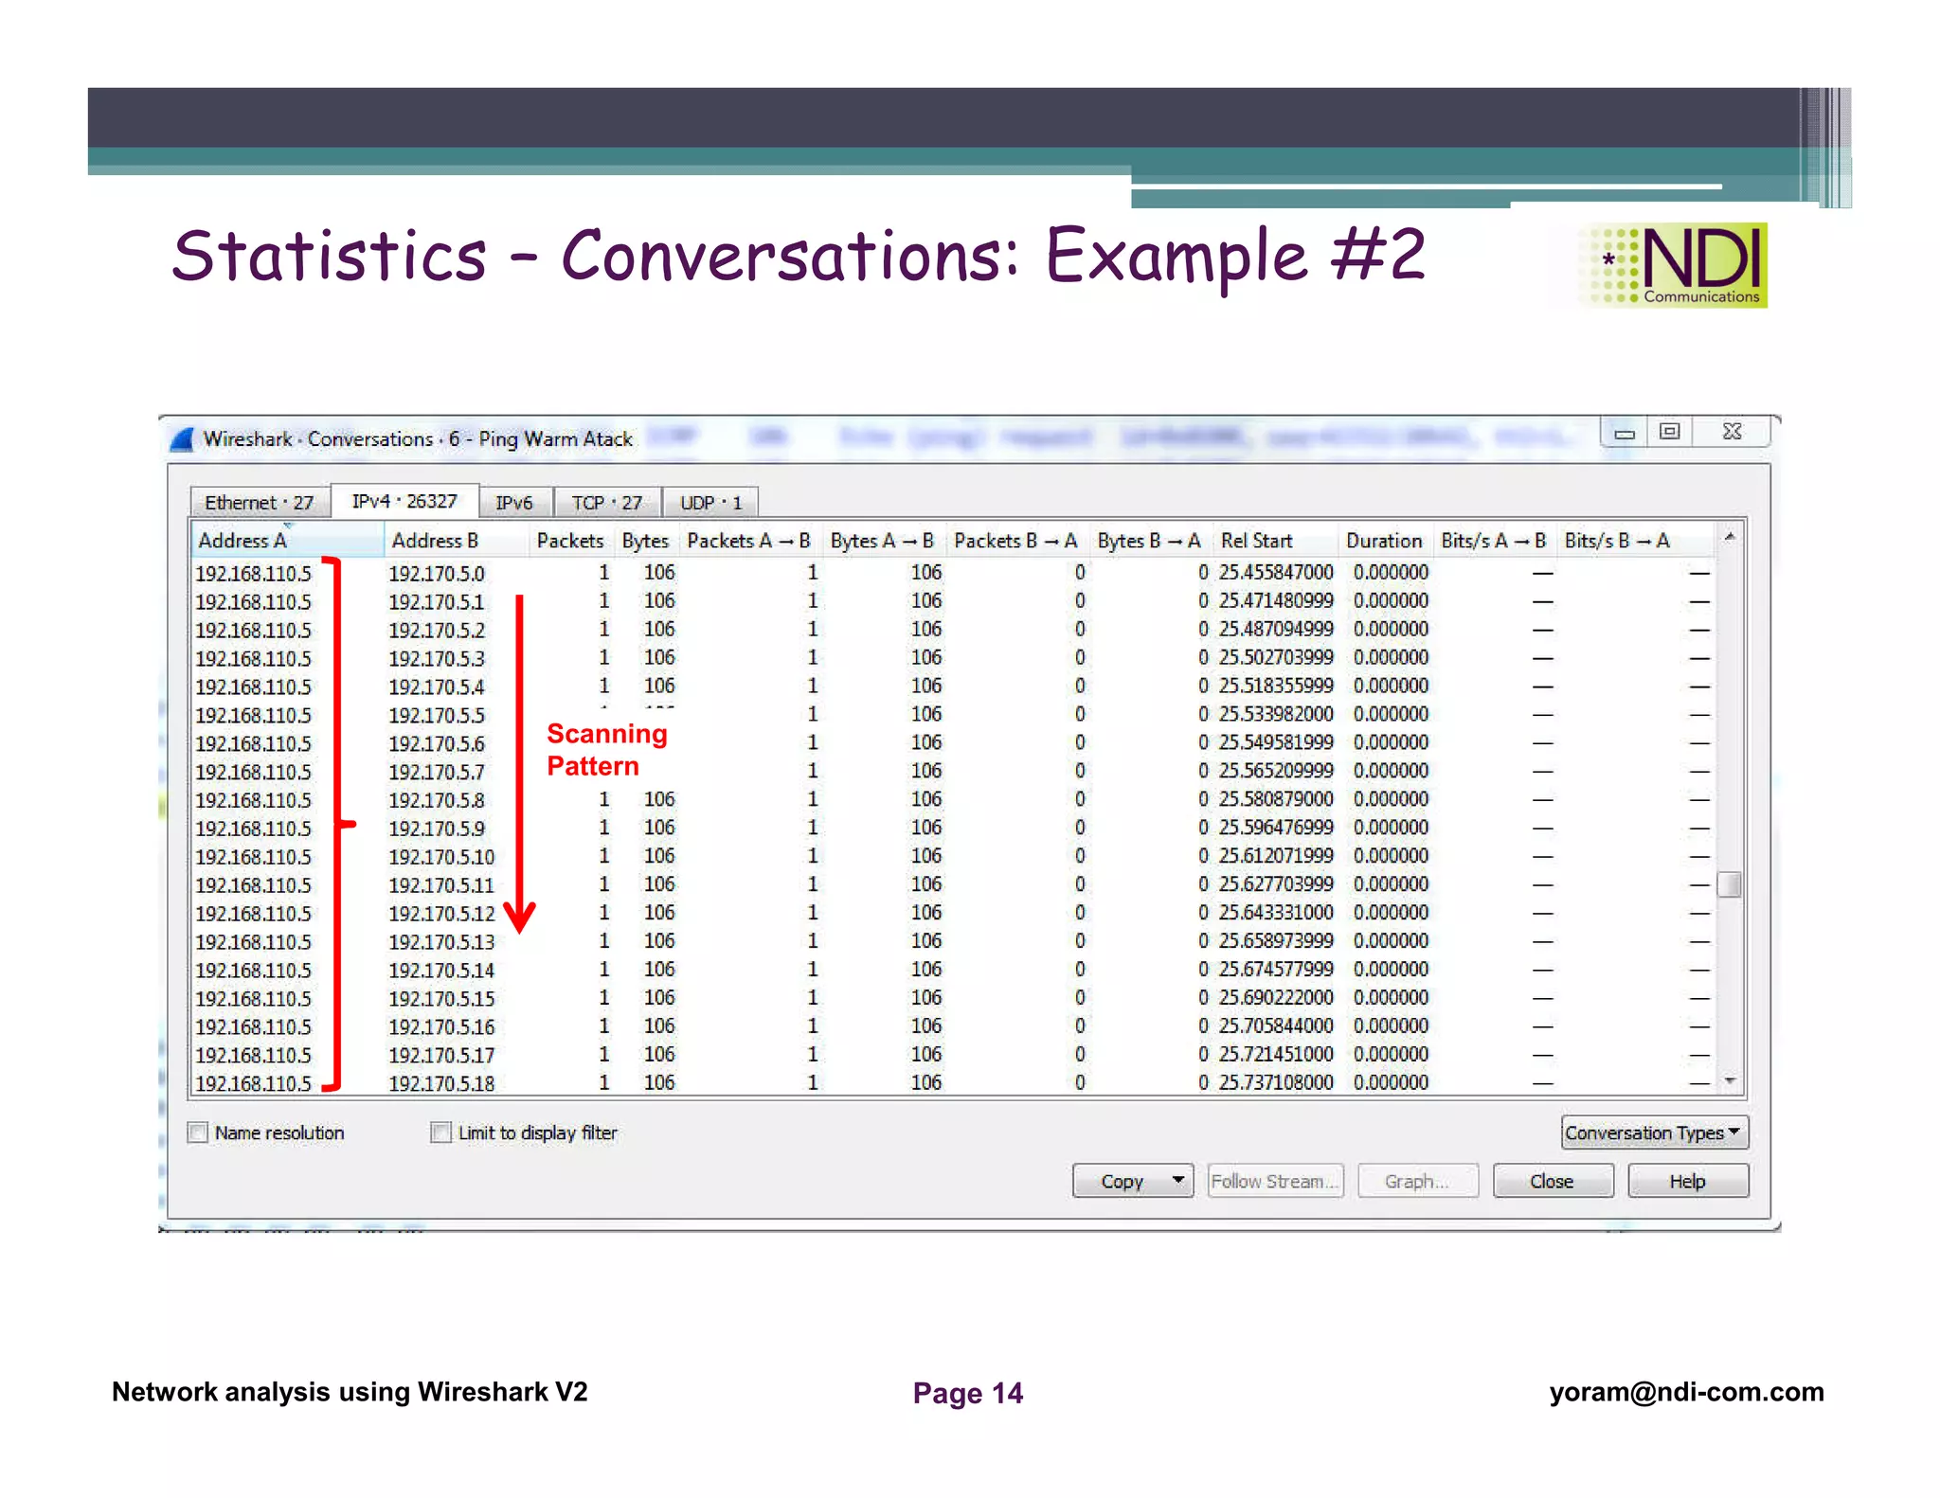
Task: Open the Conversation Types dropdown
Action: tap(1654, 1132)
